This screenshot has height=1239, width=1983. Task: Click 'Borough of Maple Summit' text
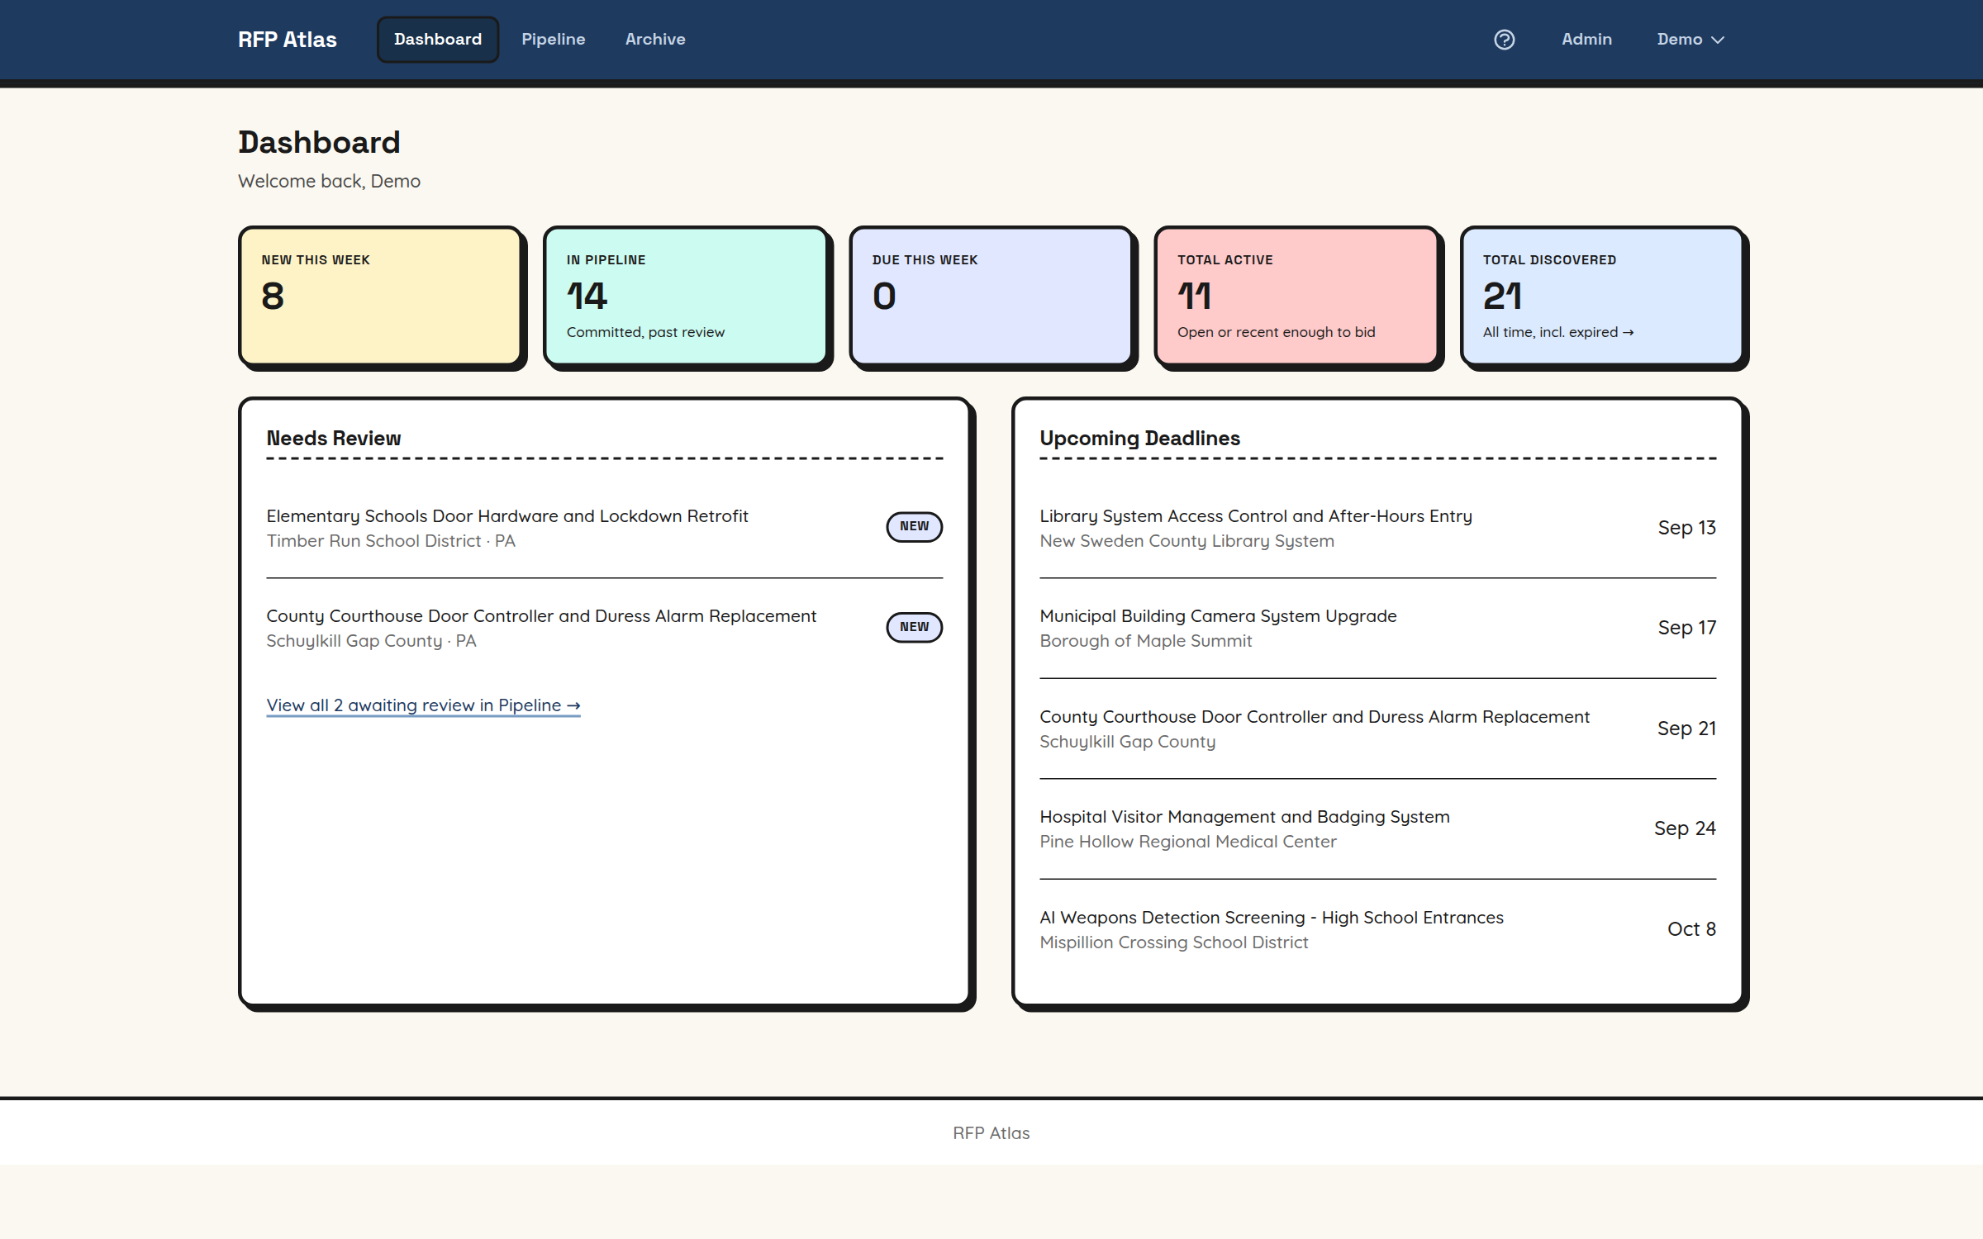(1145, 641)
